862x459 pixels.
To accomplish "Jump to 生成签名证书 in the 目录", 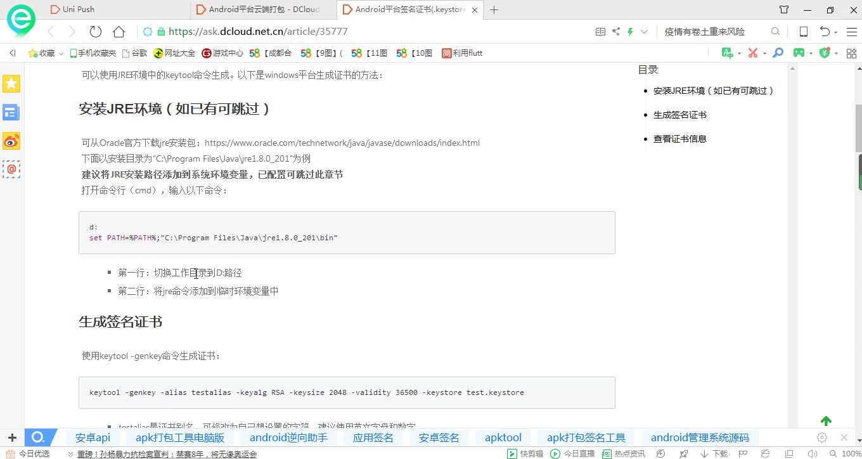I will (679, 115).
